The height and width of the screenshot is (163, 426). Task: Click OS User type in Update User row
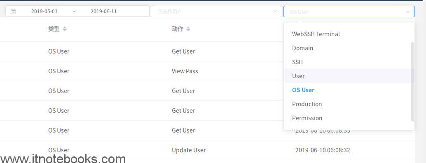pos(59,150)
